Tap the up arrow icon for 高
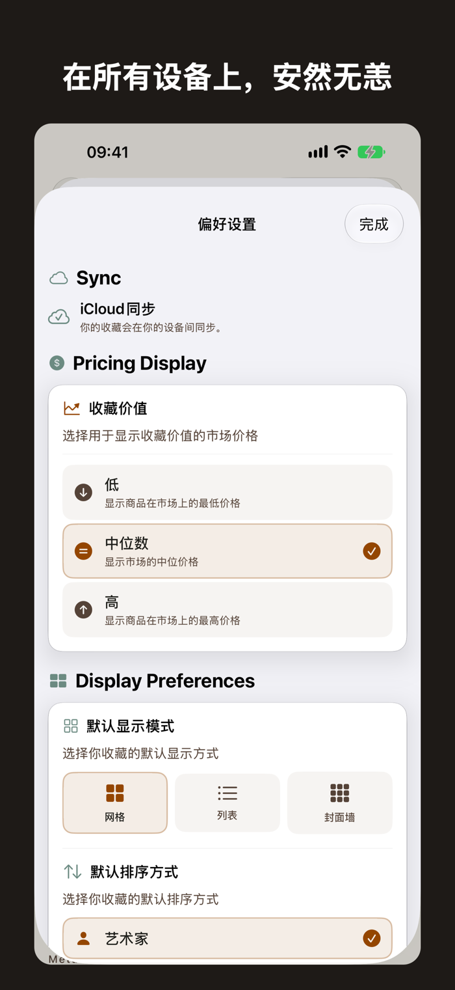455x990 pixels. click(x=83, y=610)
